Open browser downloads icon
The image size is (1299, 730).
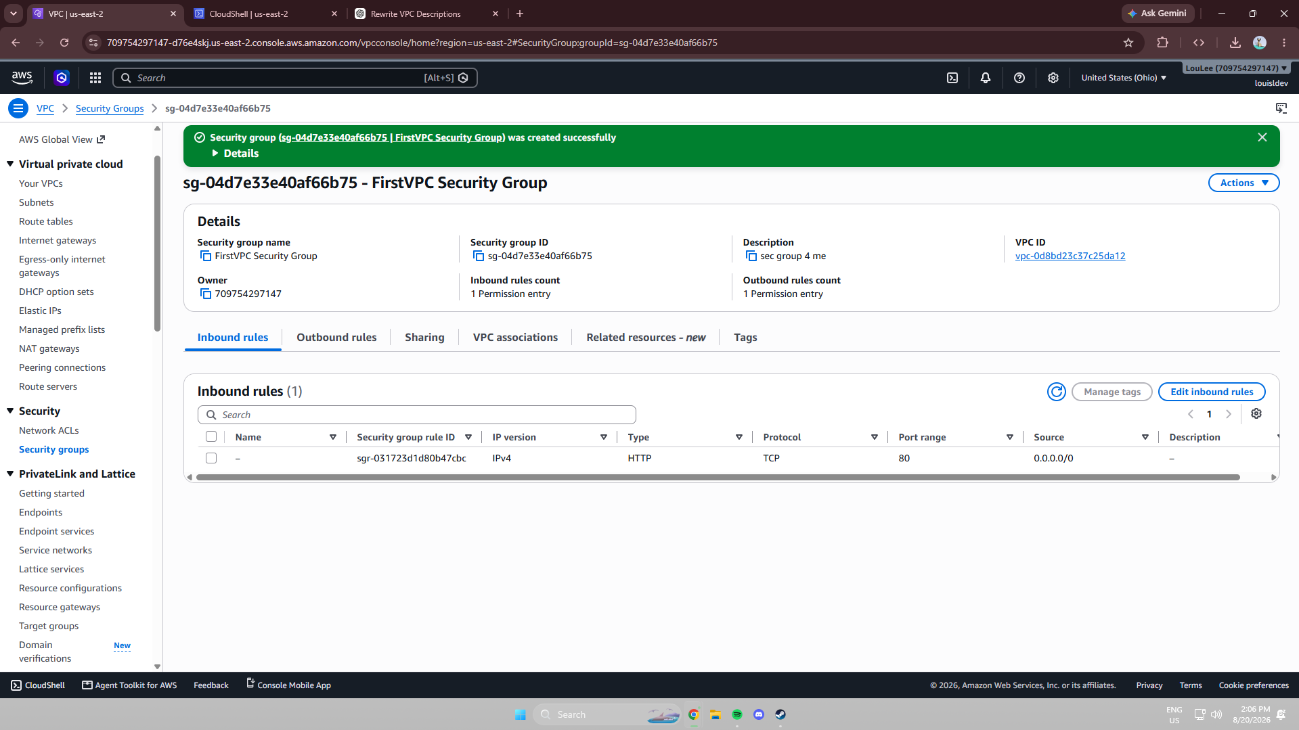click(1235, 43)
